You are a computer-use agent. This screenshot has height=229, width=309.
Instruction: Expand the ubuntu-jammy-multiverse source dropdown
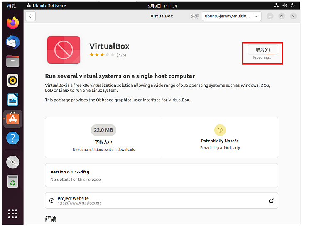pyautogui.click(x=232, y=16)
